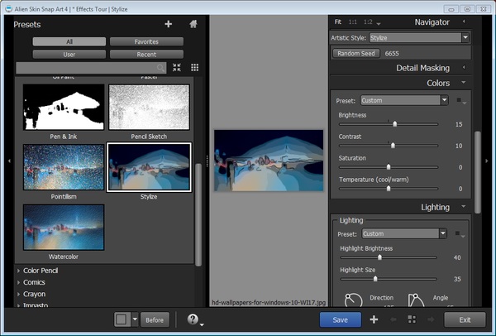Click the plus icon next to Save
Screen dimensions: 496x336
click(x=374, y=319)
